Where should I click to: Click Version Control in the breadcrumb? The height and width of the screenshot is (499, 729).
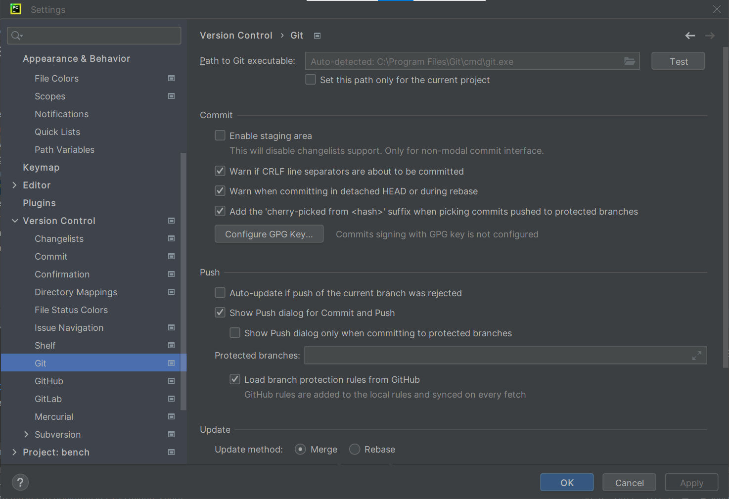pos(236,36)
